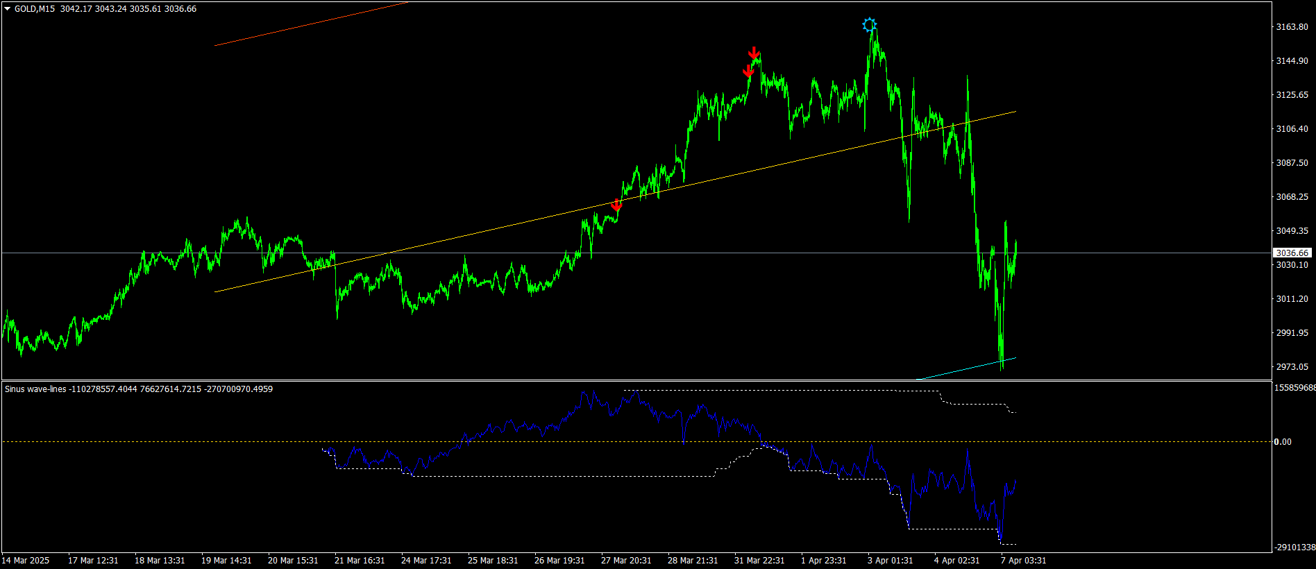Click the separator between chart and indicator window
Screen dimensions: 1316x569
[636, 381]
